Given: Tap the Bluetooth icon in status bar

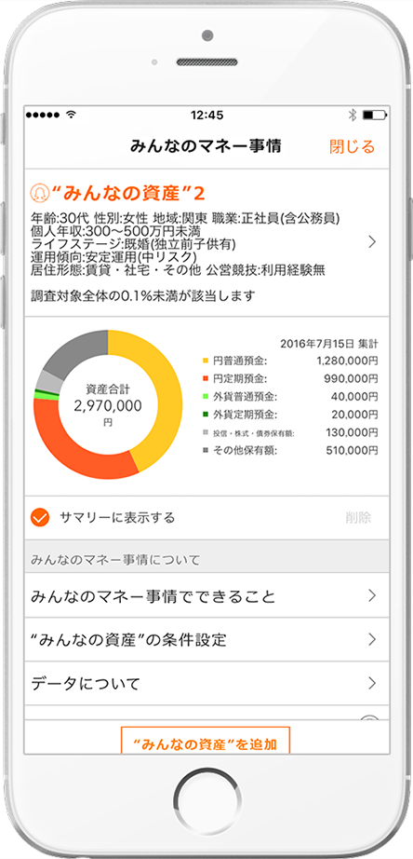Looking at the screenshot, I should pos(353,115).
